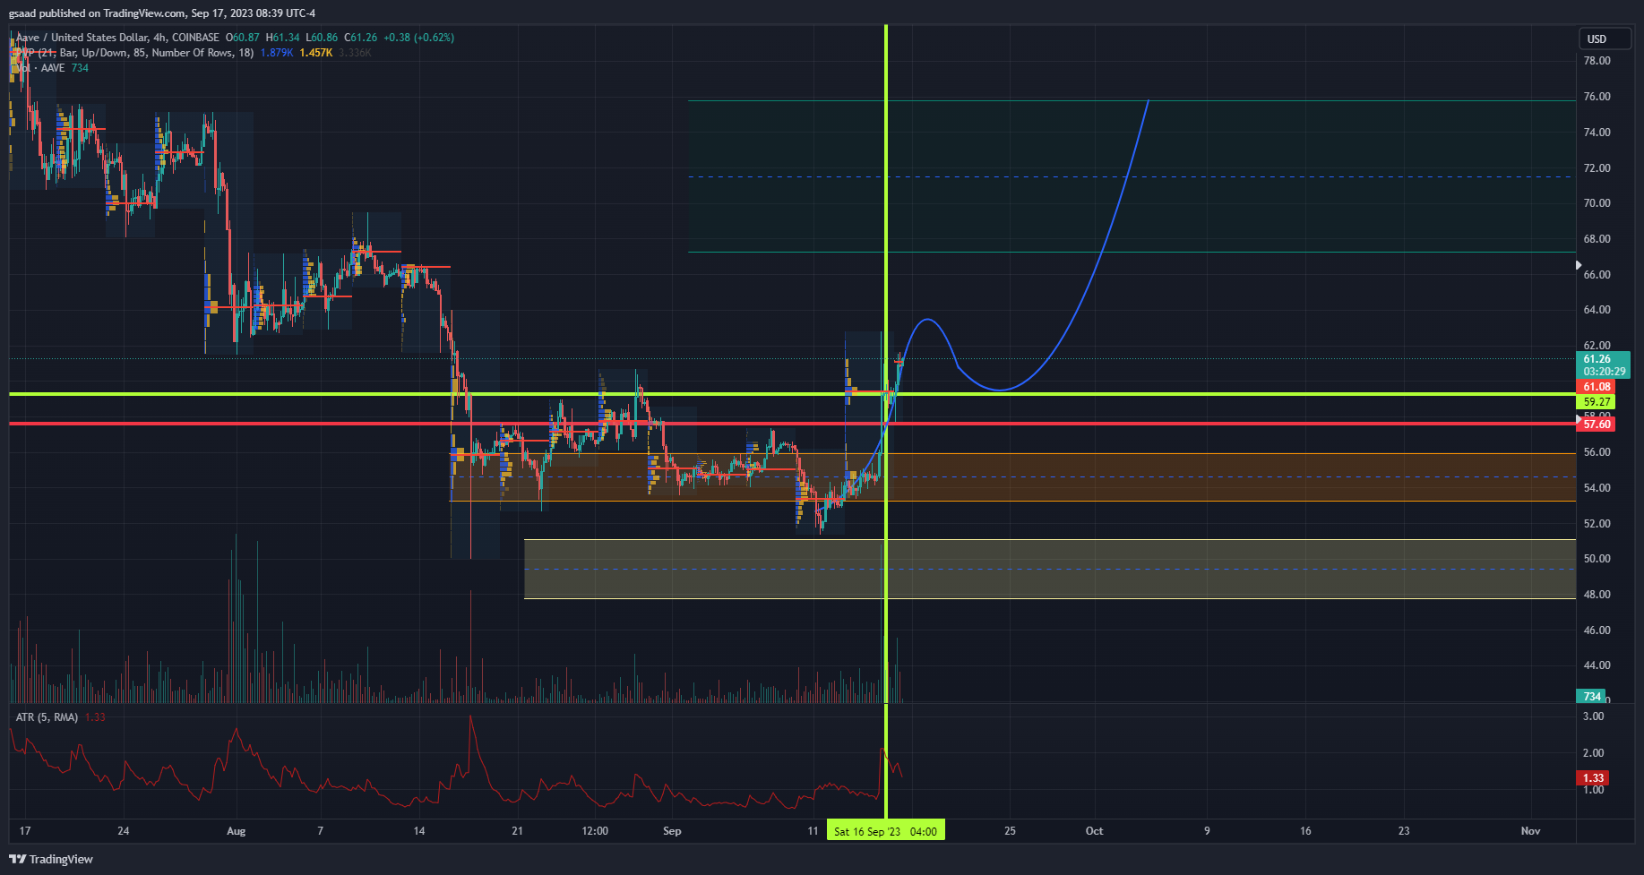Screen dimensions: 1644x875
Task: Click the Oct label on the time axis
Action: point(1094,831)
